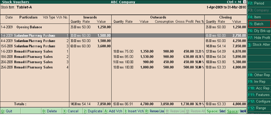
Task: Select Hemadri Pharmacy Sales dated 20-6-2009
Action: (x=123, y=62)
